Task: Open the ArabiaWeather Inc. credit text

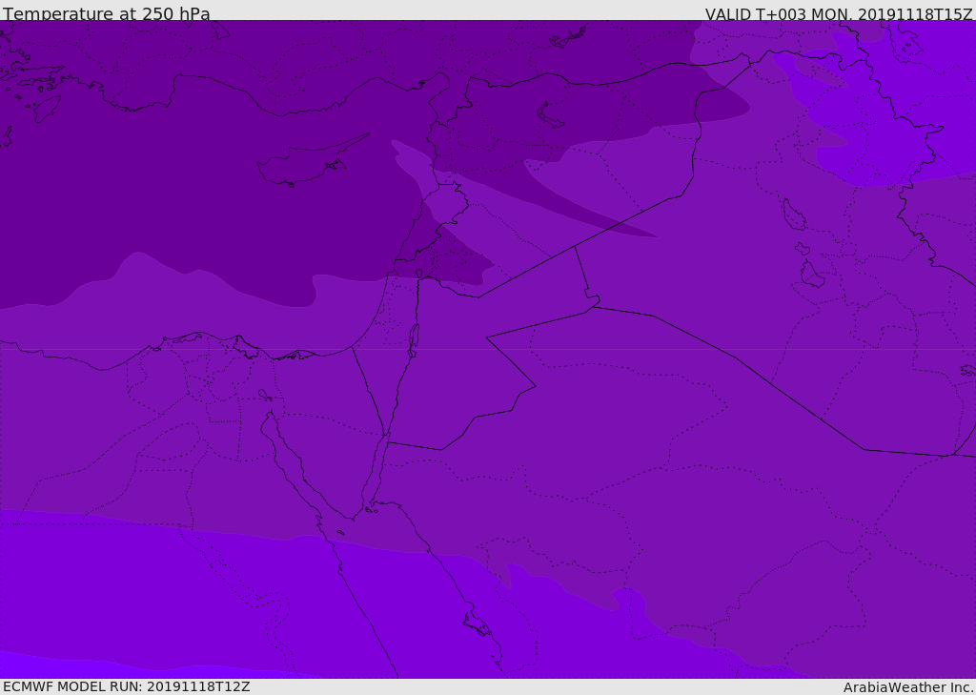Action: point(907,687)
